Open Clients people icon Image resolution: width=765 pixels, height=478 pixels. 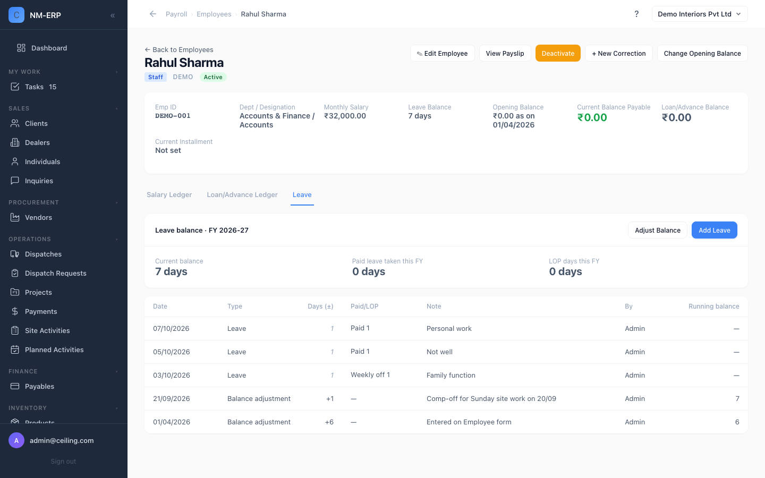[15, 123]
